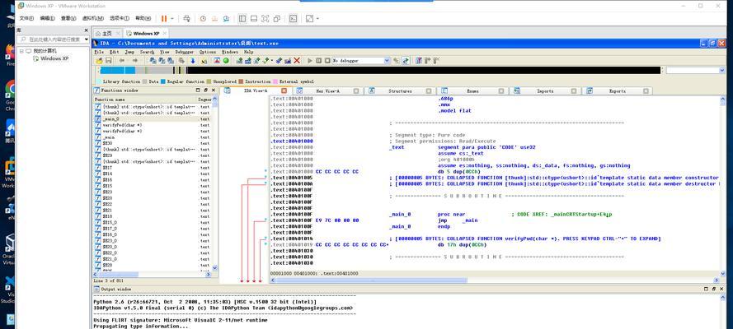
Task: Open VMware console view icon
Action: 293,19
